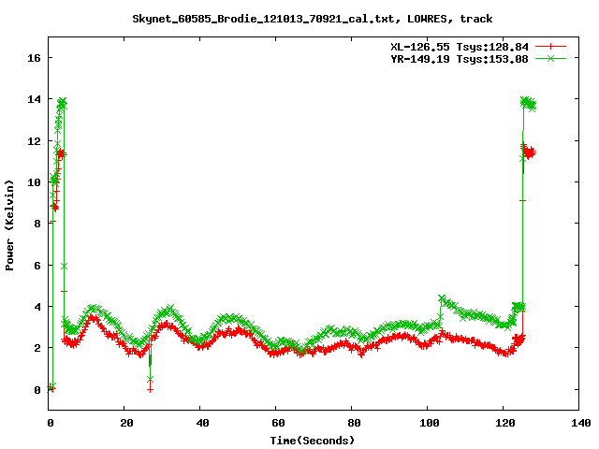Viewport: 599px width, 449px height.
Task: Click the Time(Seconds) x-axis label
Action: [312, 441]
